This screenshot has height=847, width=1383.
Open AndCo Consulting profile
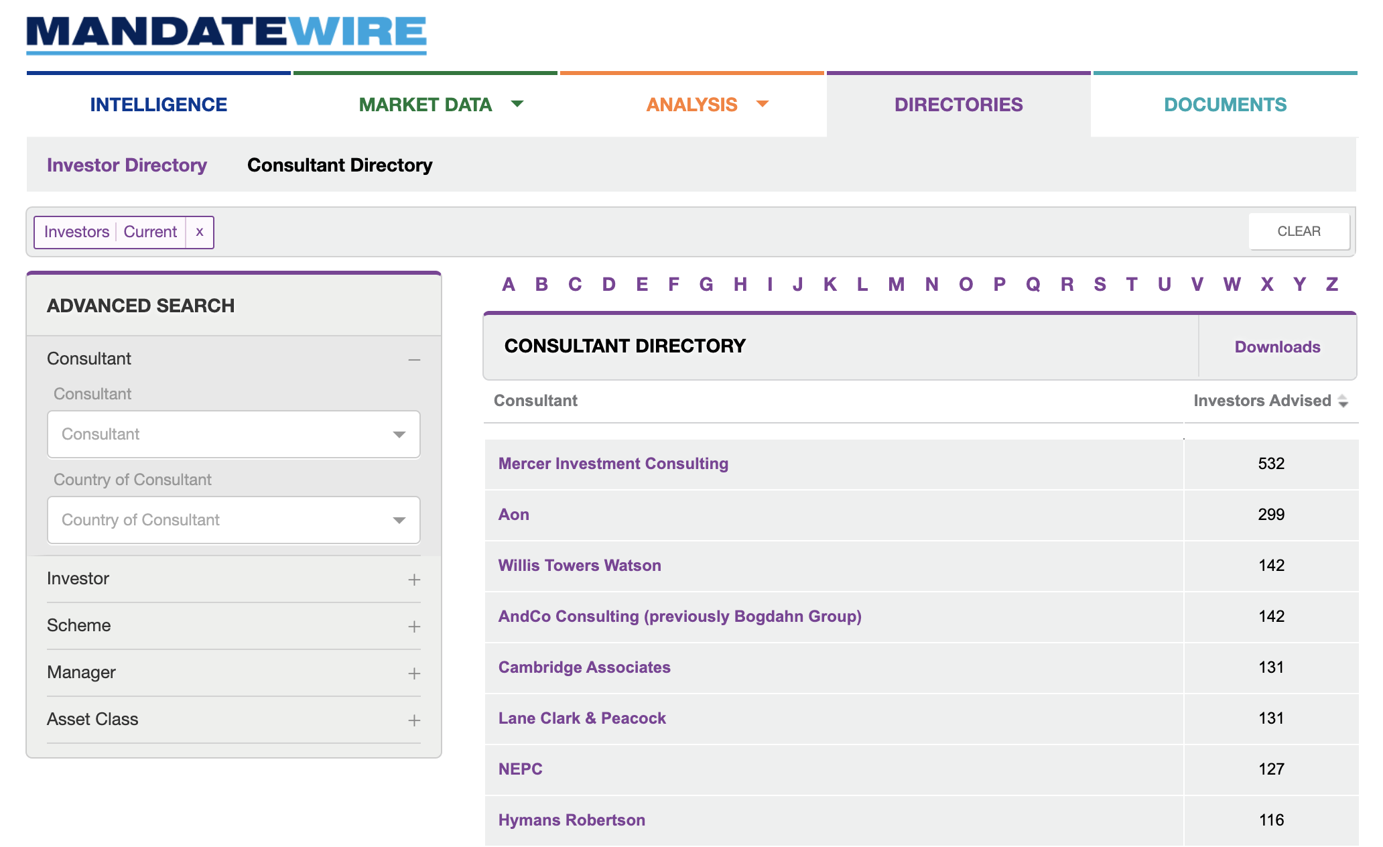[679, 616]
